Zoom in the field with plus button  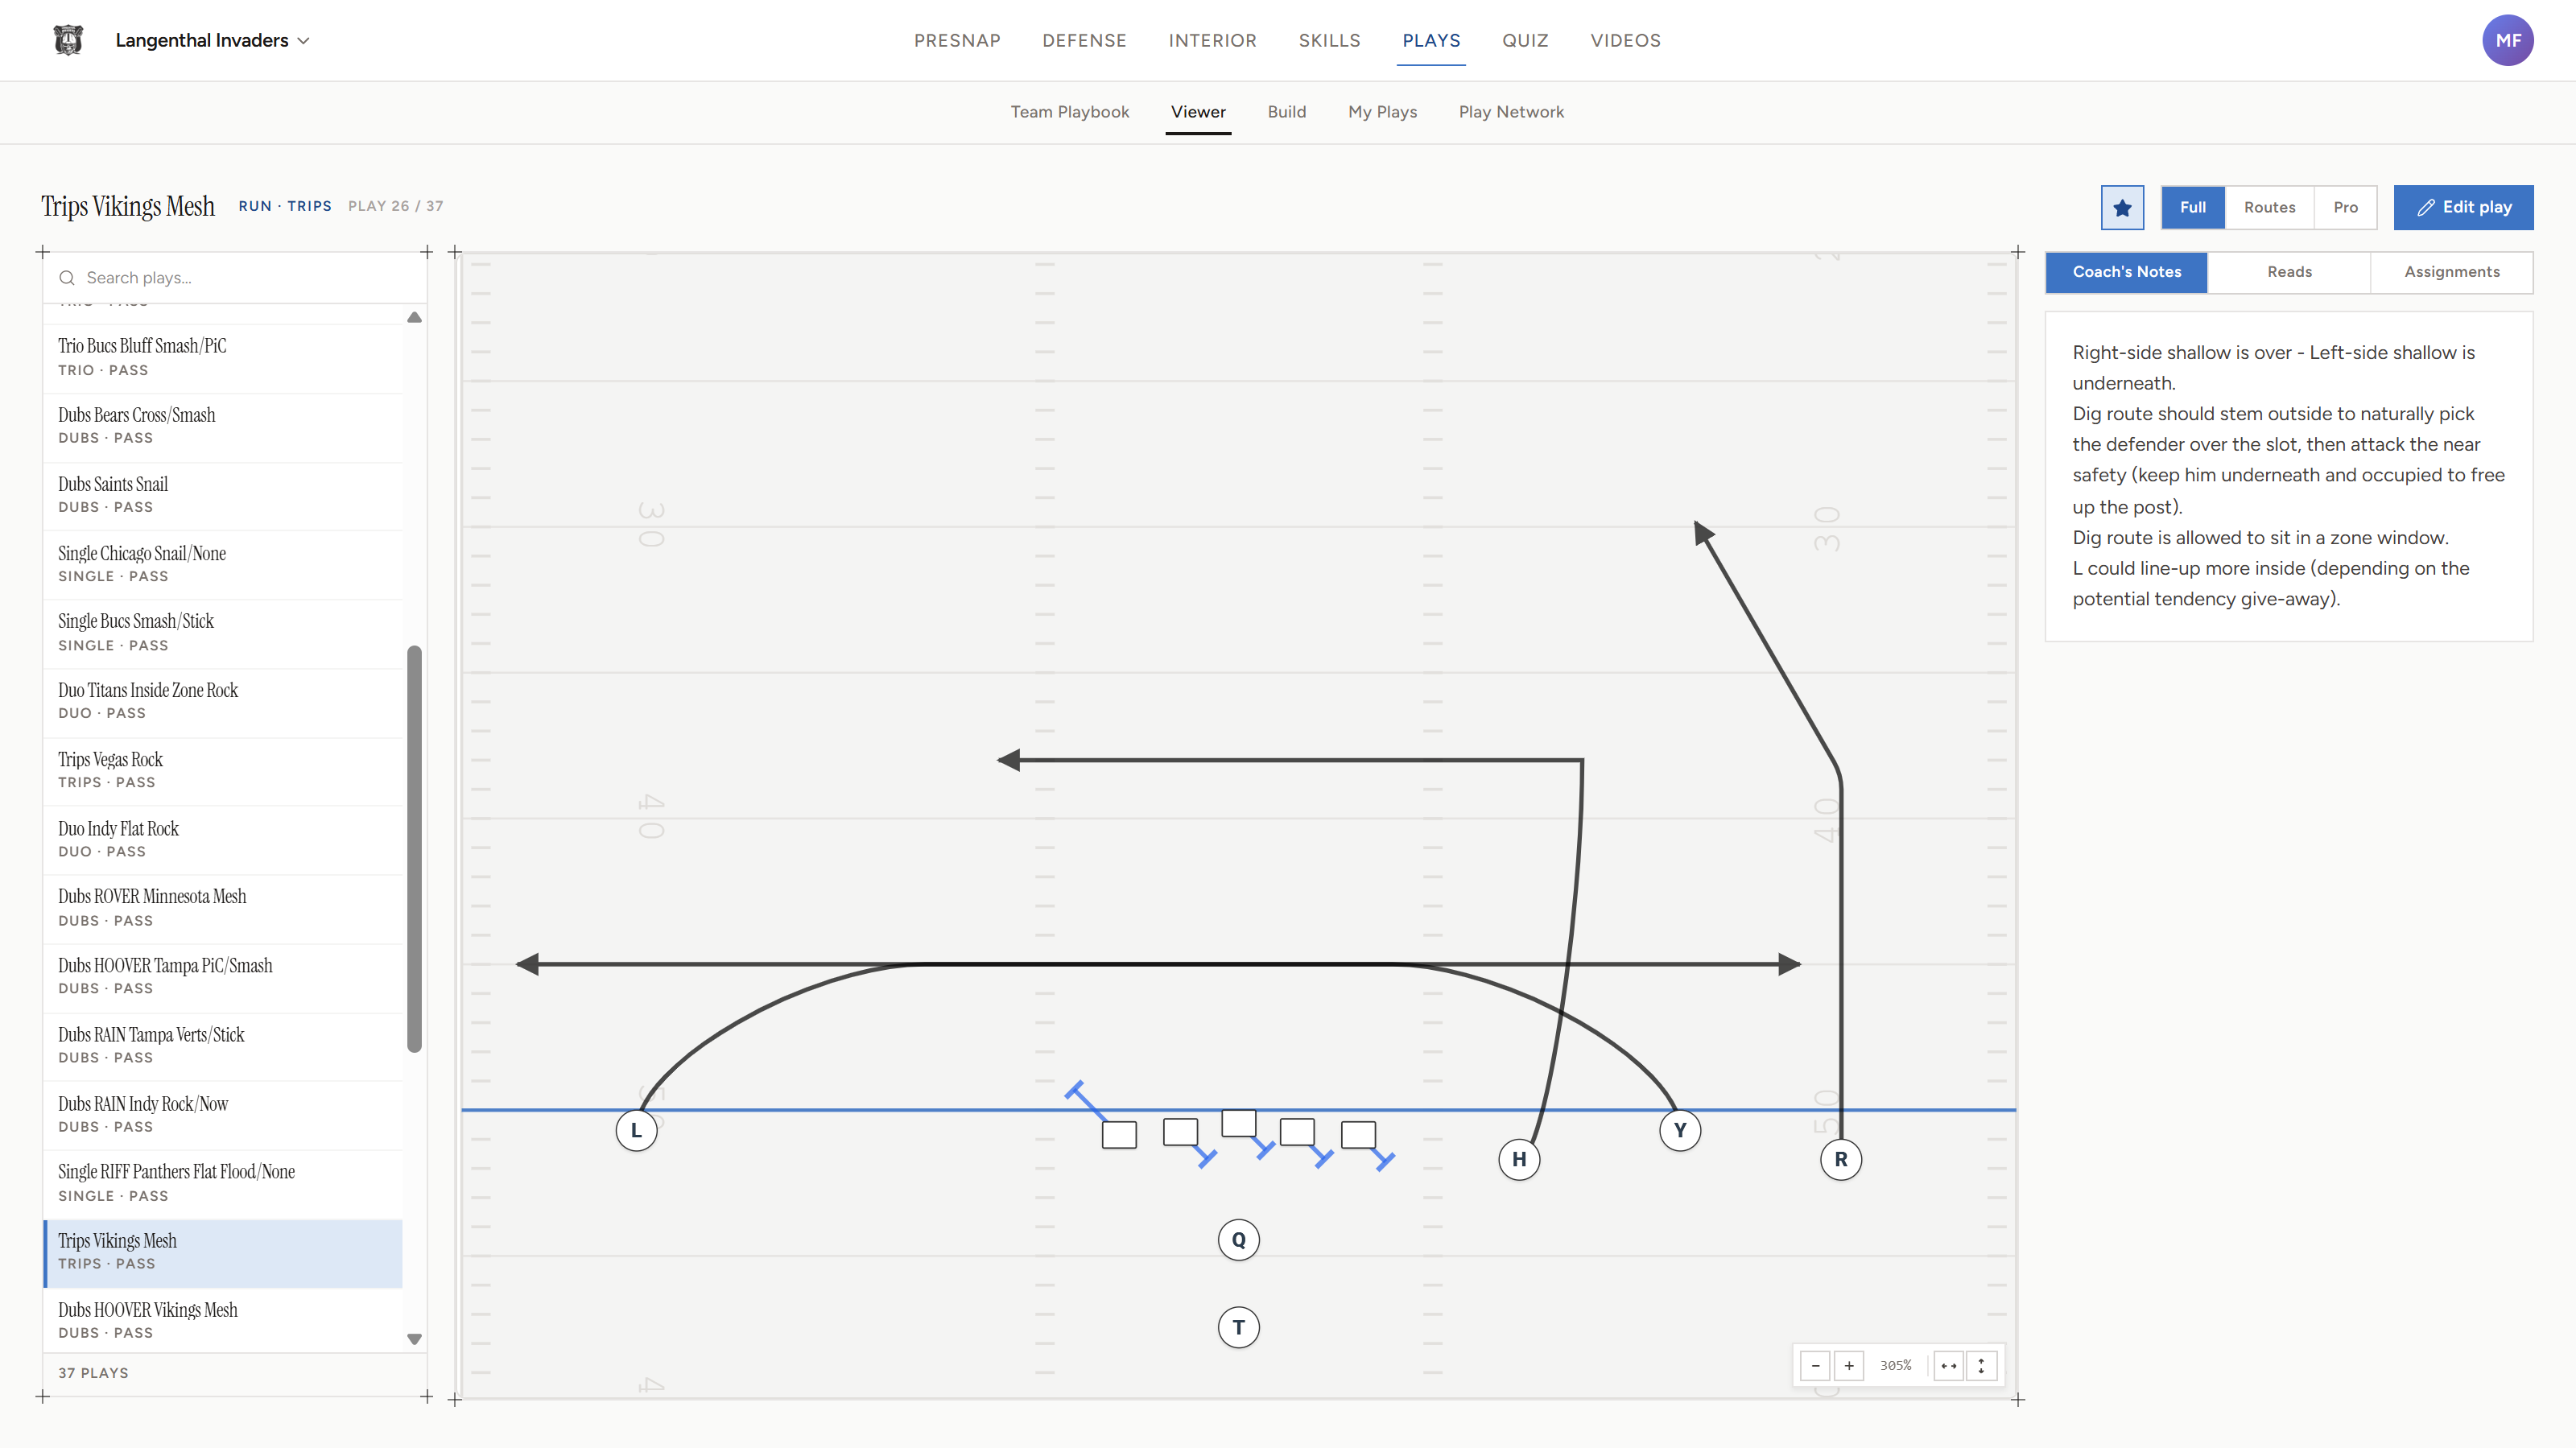pos(1848,1365)
